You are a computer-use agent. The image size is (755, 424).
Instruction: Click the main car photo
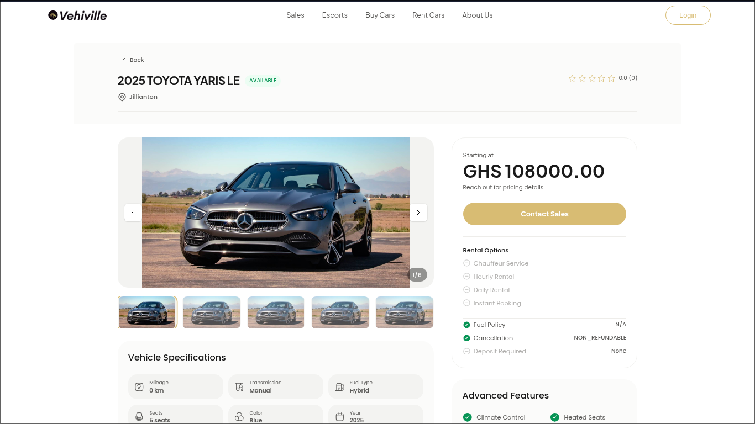[x=276, y=213]
